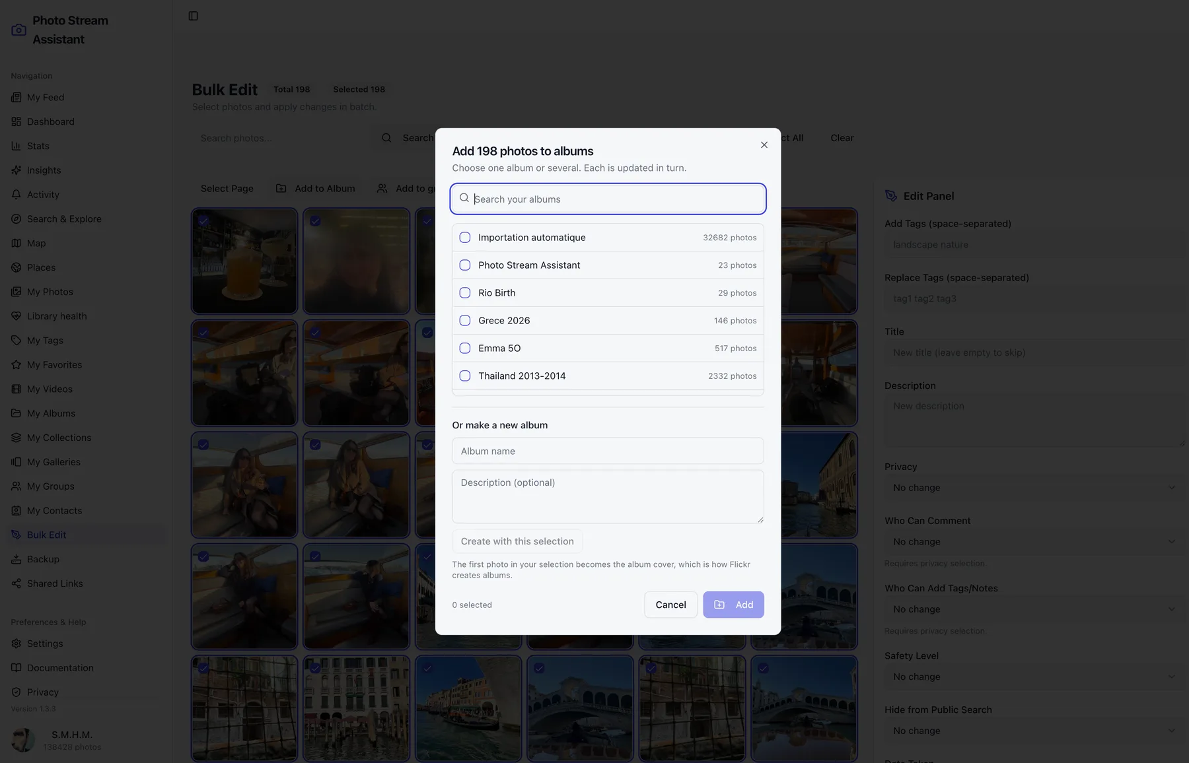Click the My Tags tag icon
Screen dimensions: 1189x763
pos(17,341)
